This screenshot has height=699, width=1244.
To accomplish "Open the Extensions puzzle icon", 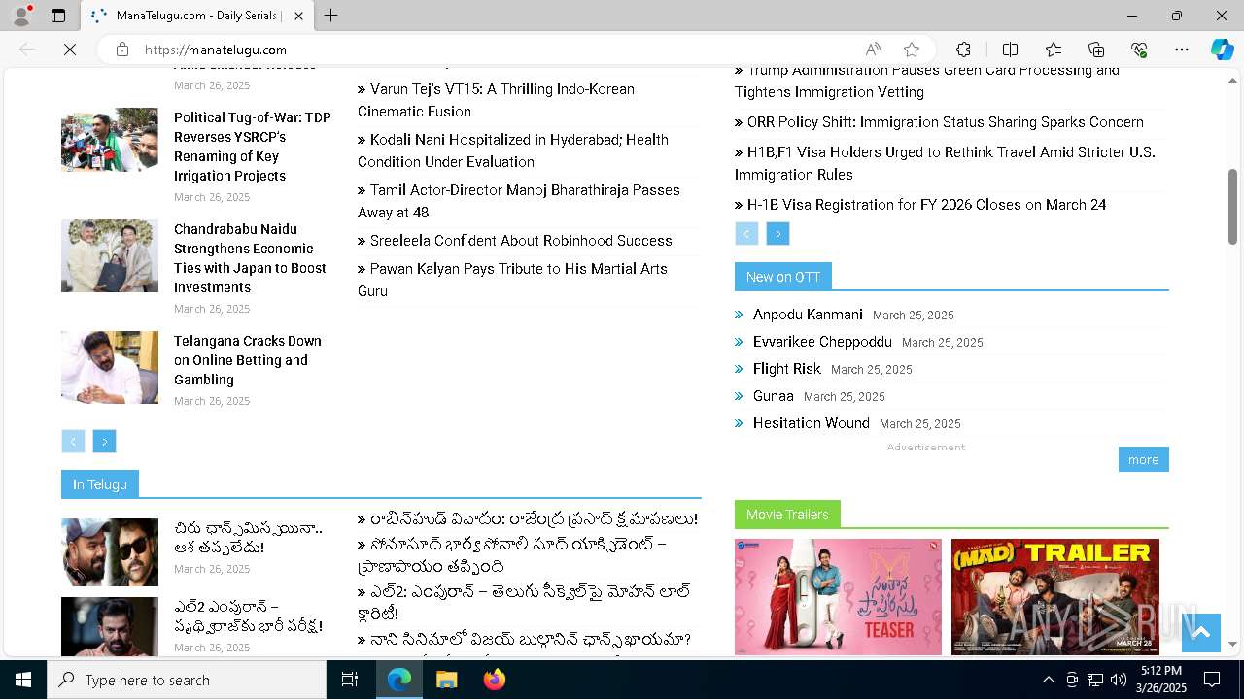I will [963, 50].
